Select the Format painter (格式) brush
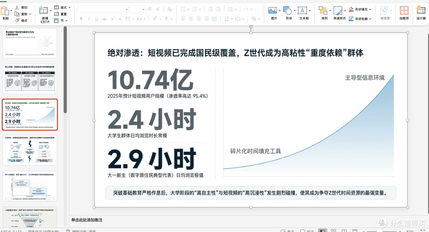429x232 pixels. coord(17,20)
